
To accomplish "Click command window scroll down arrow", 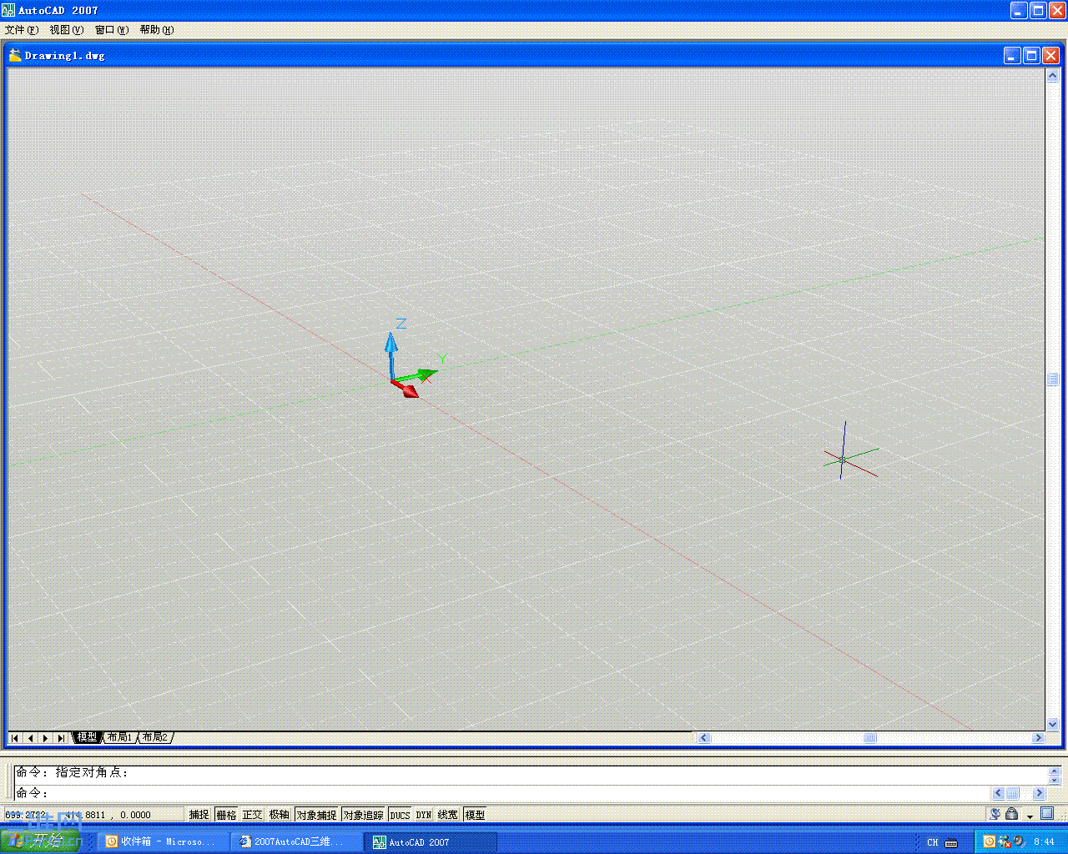I will 1054,779.
